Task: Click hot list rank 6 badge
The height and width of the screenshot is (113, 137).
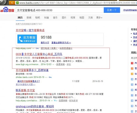Action: coord(132,90)
